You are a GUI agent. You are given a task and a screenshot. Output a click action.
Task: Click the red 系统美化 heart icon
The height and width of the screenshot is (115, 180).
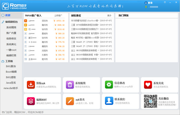pos(148,85)
